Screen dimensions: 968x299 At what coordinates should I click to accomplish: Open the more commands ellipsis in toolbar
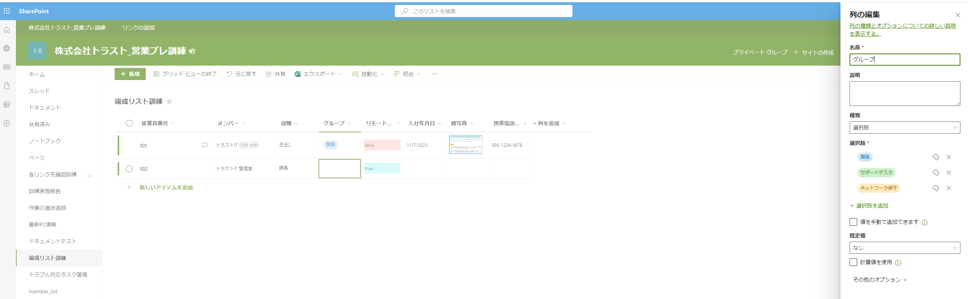point(435,74)
